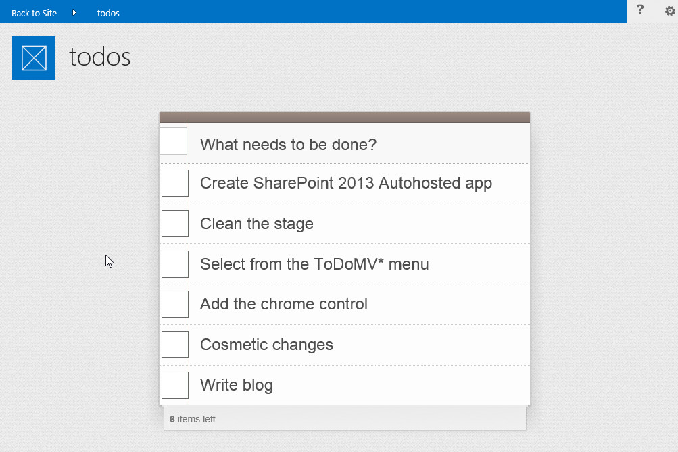
Task: Check off Clean the stage task
Action: click(x=174, y=224)
